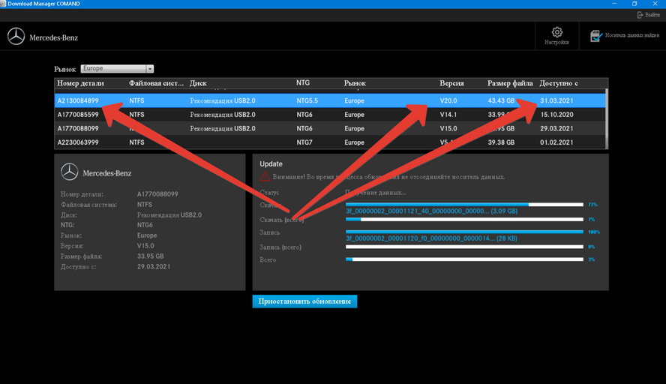Sort by Номер детали column header
Viewport: 666px width, 384px height.
80,83
